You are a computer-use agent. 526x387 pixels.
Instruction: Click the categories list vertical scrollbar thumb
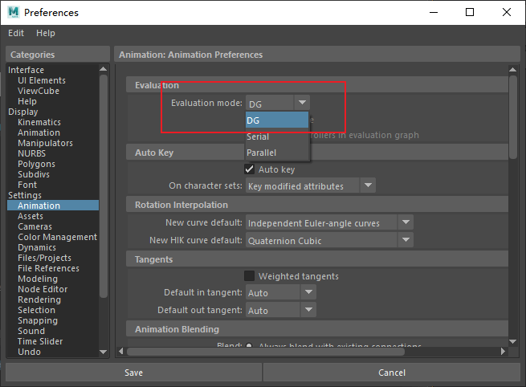104,186
